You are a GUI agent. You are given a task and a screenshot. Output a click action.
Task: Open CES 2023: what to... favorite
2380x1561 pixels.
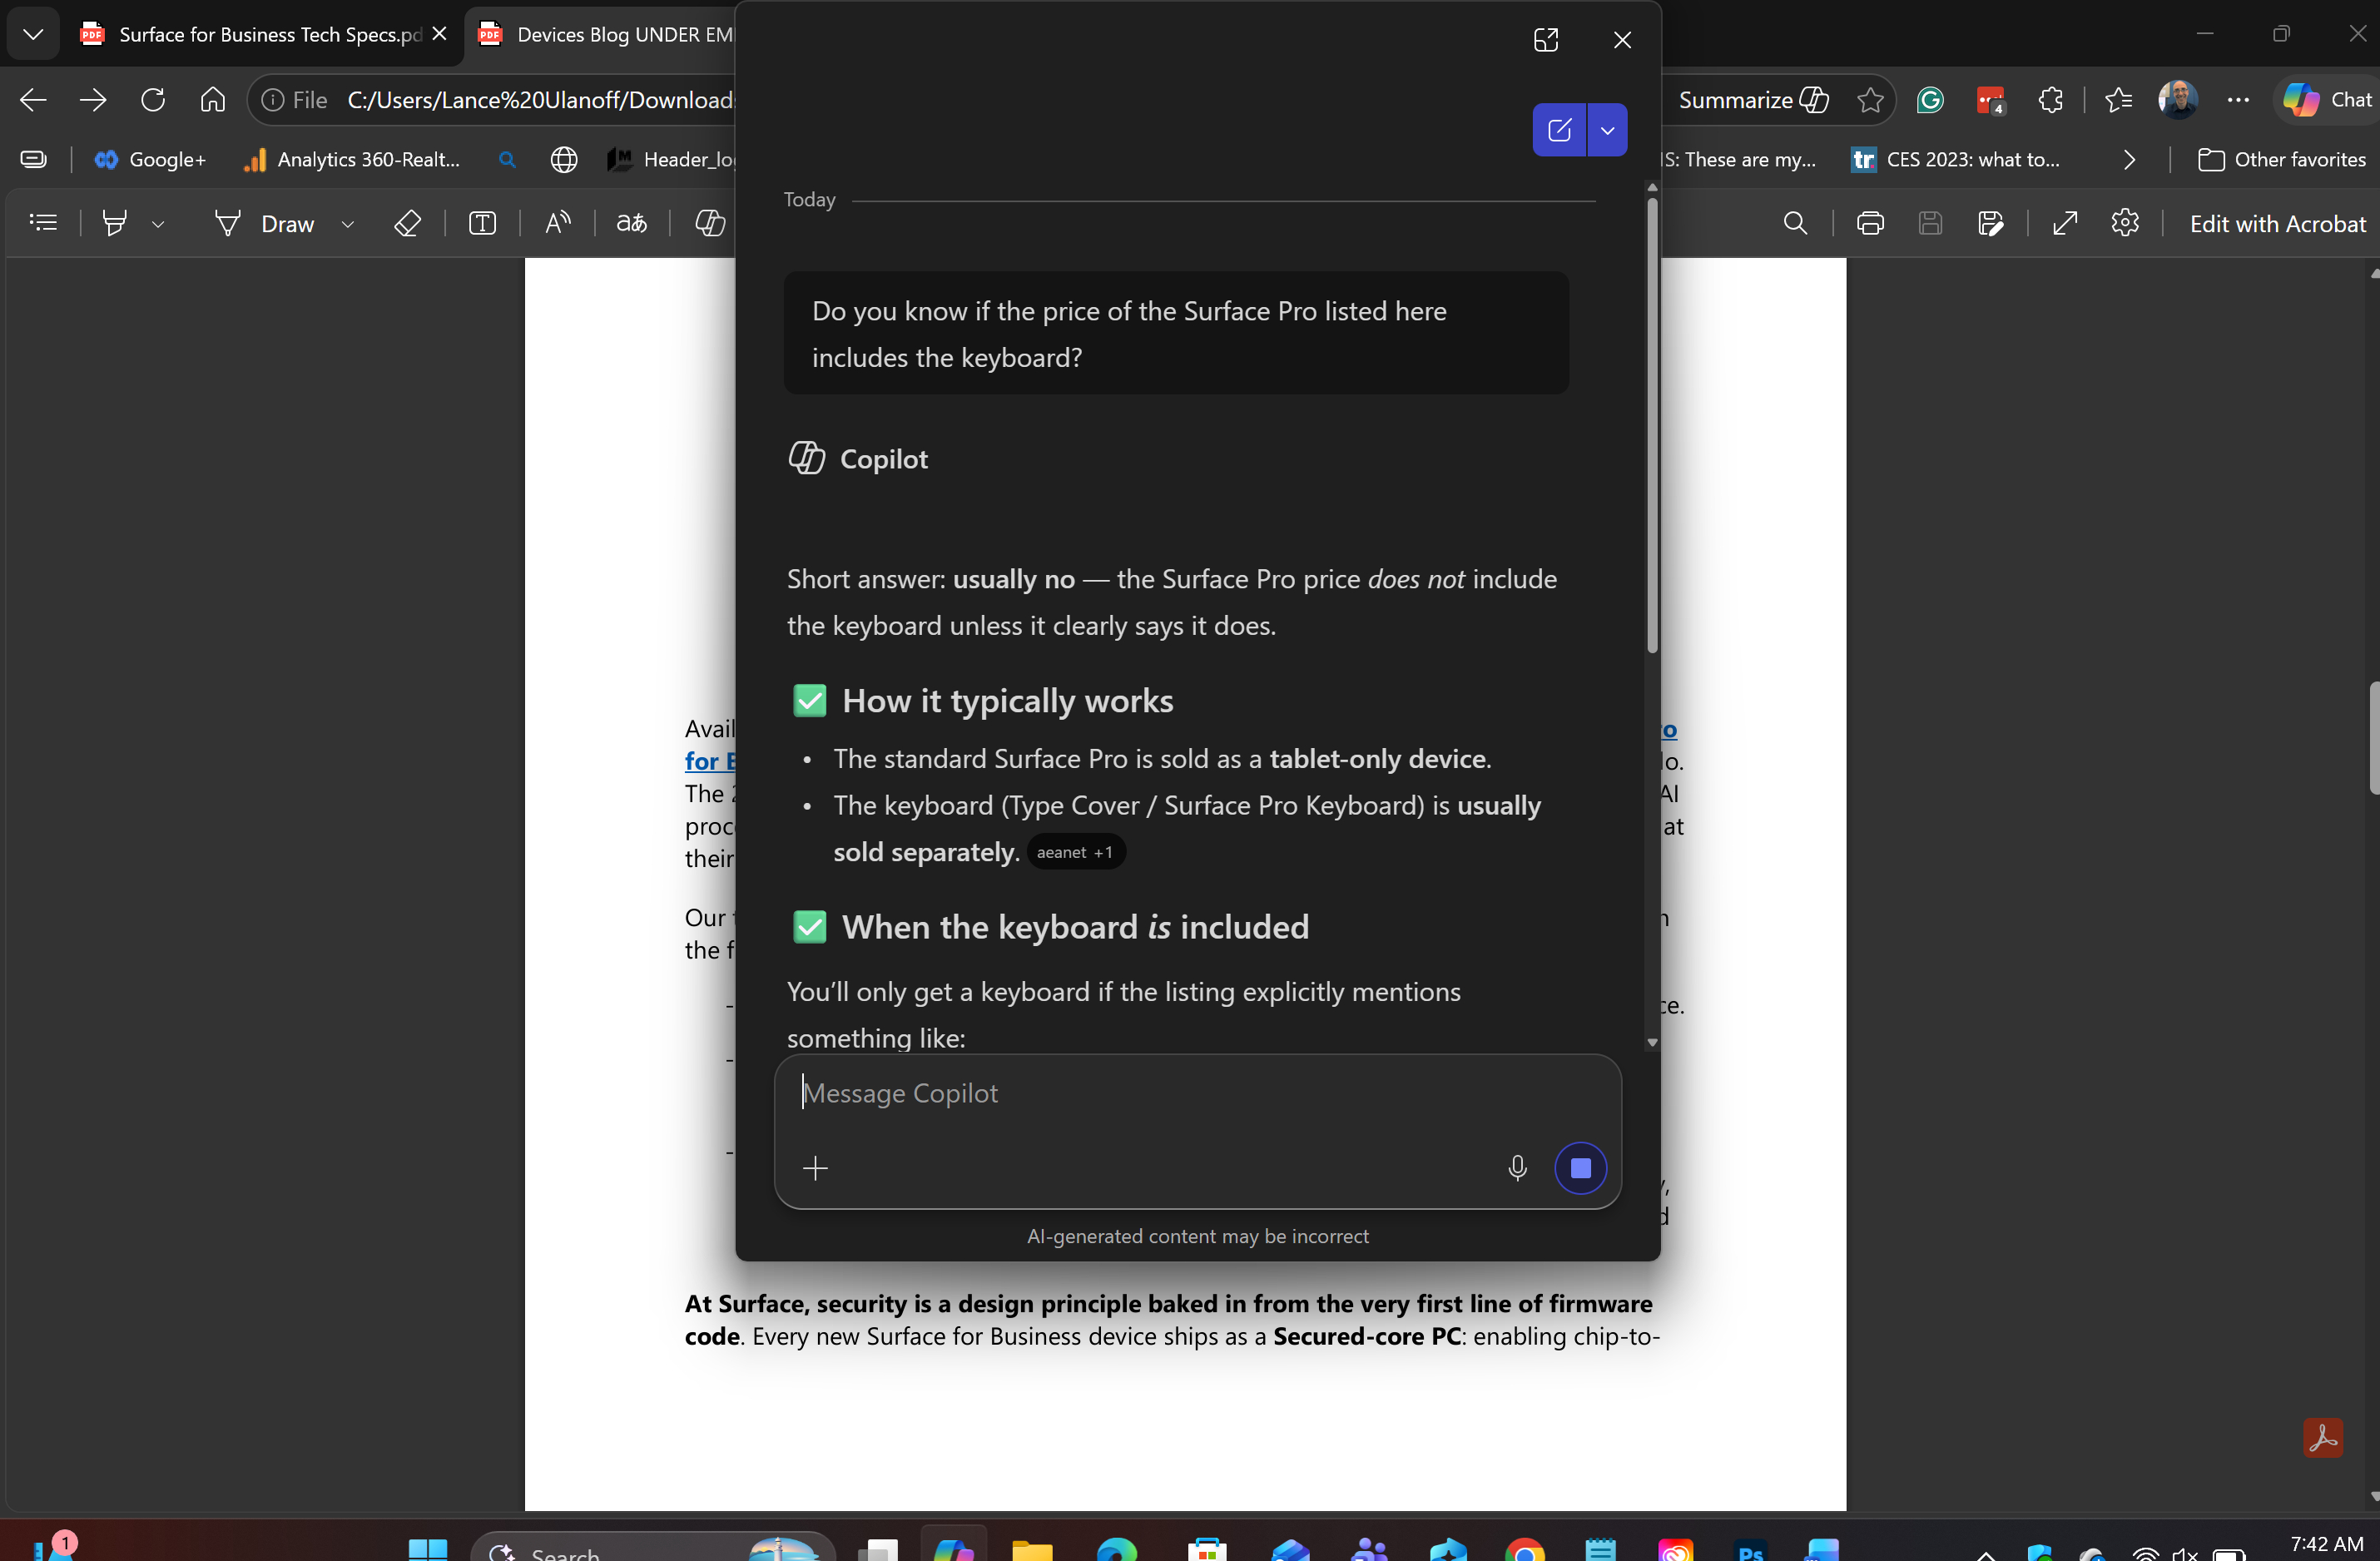tap(1955, 160)
